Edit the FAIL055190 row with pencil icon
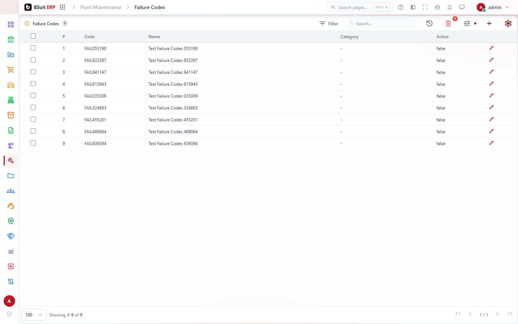 tap(491, 48)
